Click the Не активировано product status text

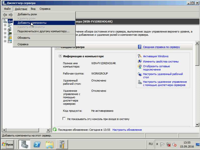point(102,111)
